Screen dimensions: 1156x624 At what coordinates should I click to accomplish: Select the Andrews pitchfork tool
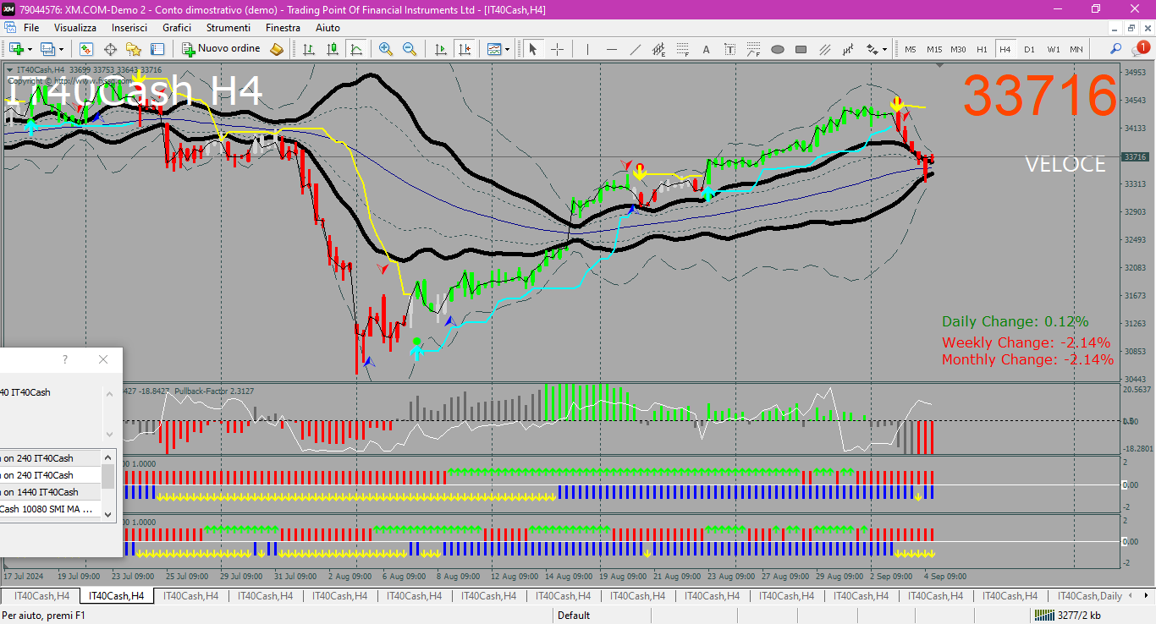[849, 49]
